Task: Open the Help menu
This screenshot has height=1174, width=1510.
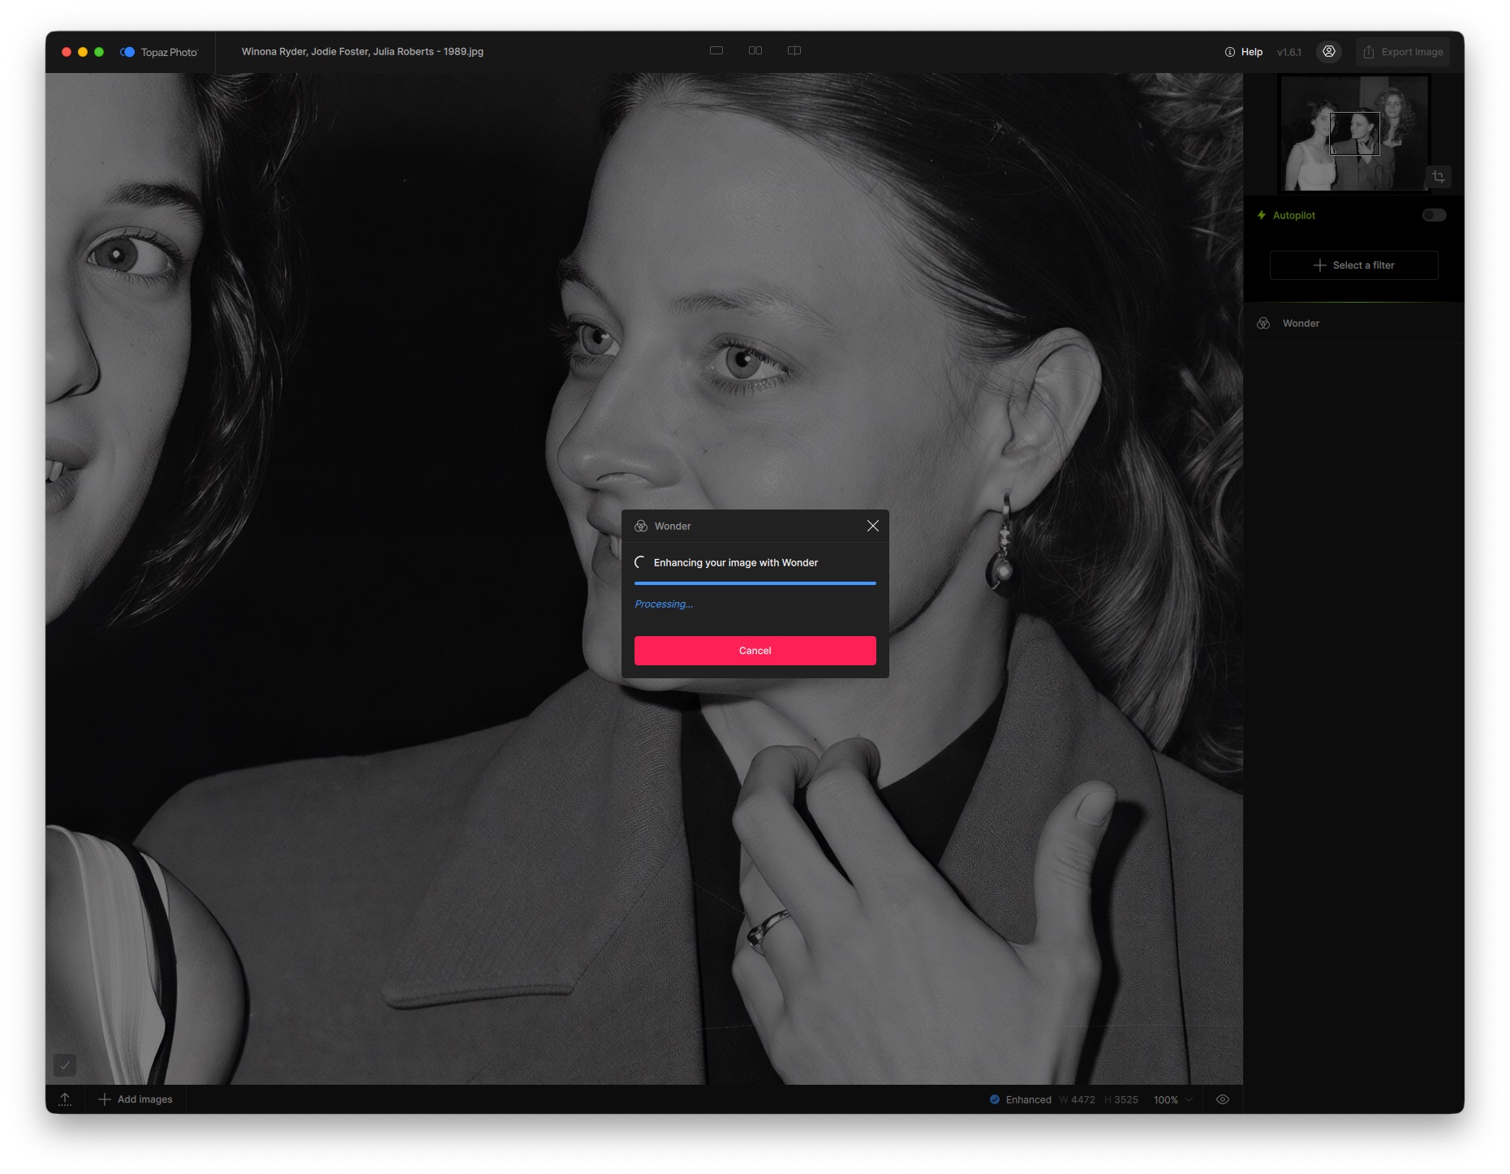Action: click(1244, 52)
